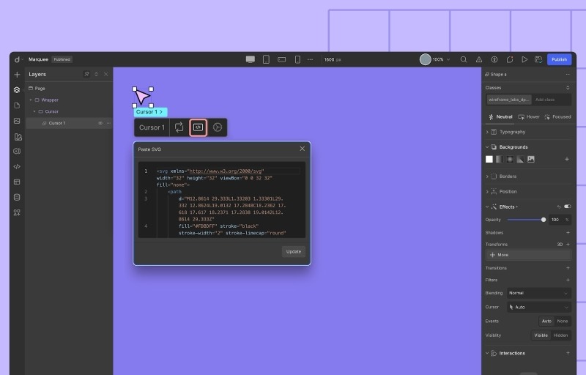Open the Blending mode Normal dropdown
Image resolution: width=586 pixels, height=375 pixels.
pyautogui.click(x=538, y=293)
